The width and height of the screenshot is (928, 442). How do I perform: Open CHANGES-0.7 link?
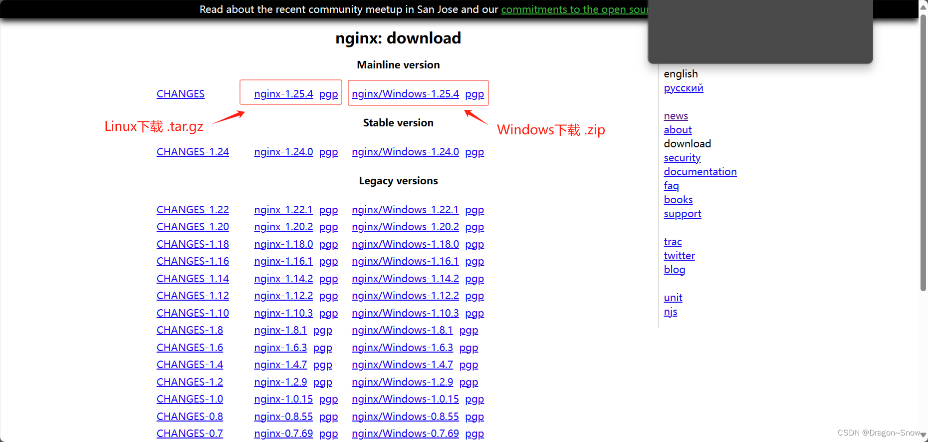pos(190,434)
